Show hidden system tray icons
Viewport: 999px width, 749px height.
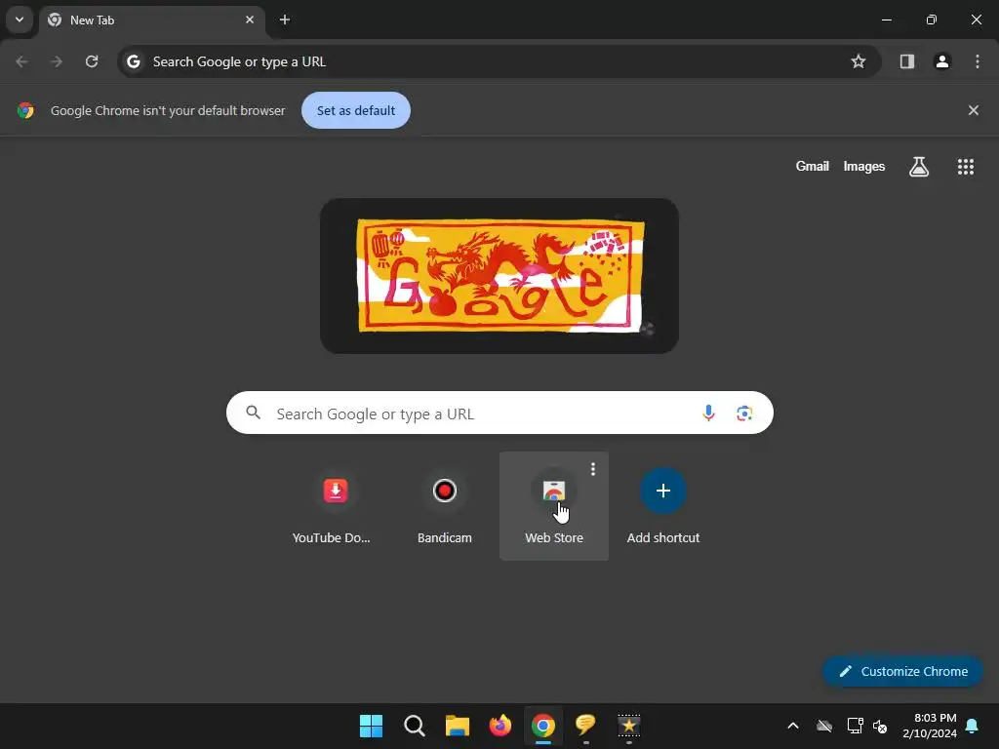[793, 726]
